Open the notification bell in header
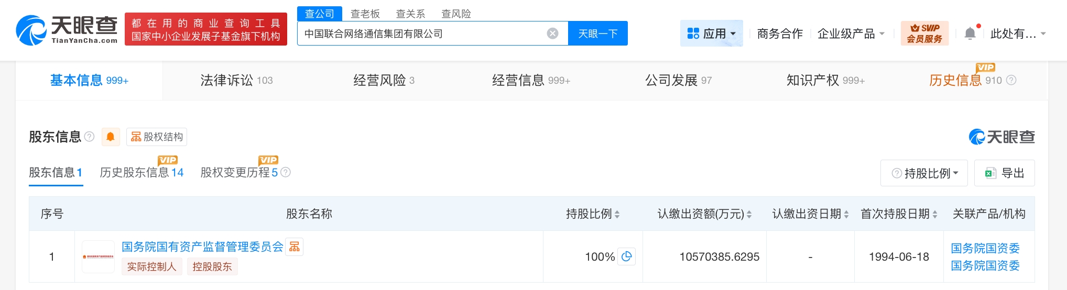This screenshot has height=290, width=1067. click(970, 34)
